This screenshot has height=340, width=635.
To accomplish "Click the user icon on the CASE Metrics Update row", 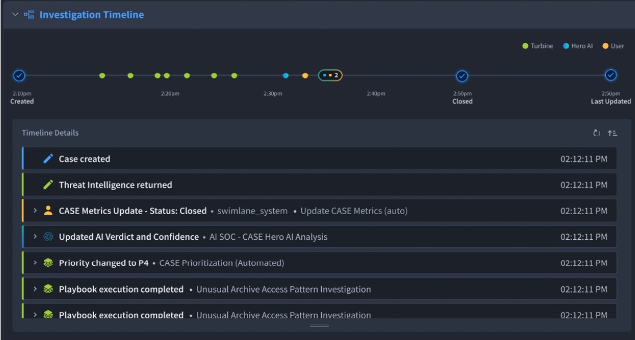I will pyautogui.click(x=48, y=211).
